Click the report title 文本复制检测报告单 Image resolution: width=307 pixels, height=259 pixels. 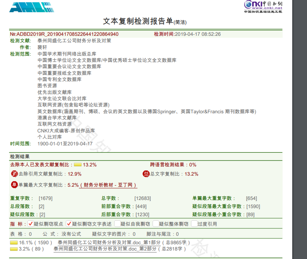pos(138,21)
